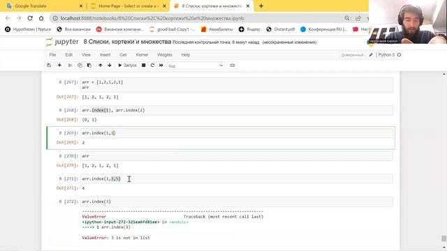Screen dimensions: 447x251
Task: Open the browser home page
Action: pos(41,18)
